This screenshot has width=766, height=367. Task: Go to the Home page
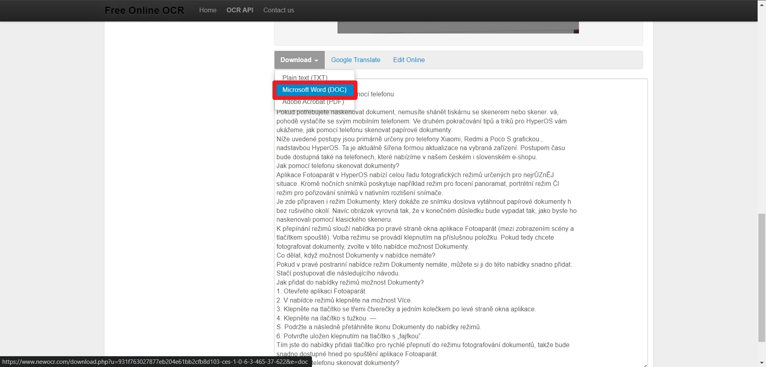point(207,10)
